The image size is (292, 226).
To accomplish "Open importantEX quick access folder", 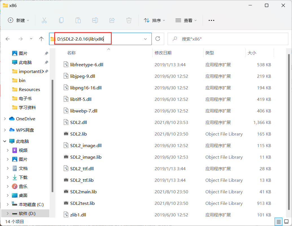I will click(x=31, y=71).
